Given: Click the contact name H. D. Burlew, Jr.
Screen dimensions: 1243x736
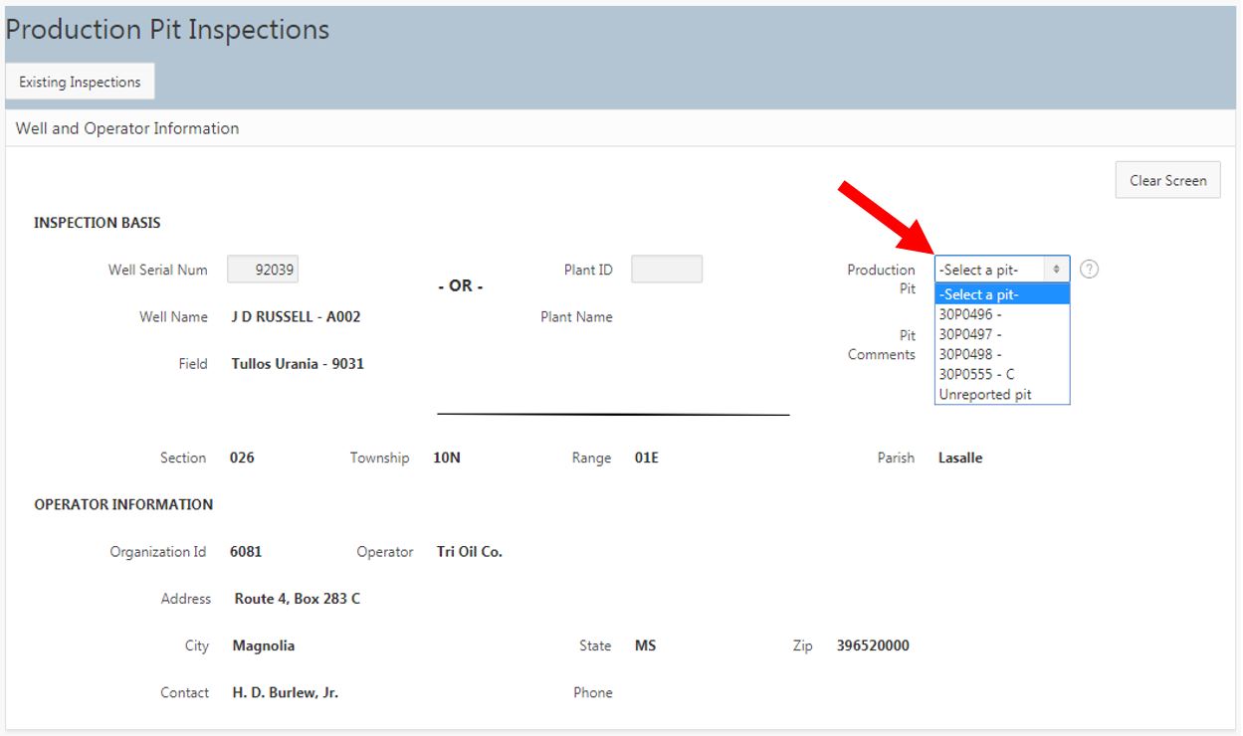Looking at the screenshot, I should pos(285,693).
